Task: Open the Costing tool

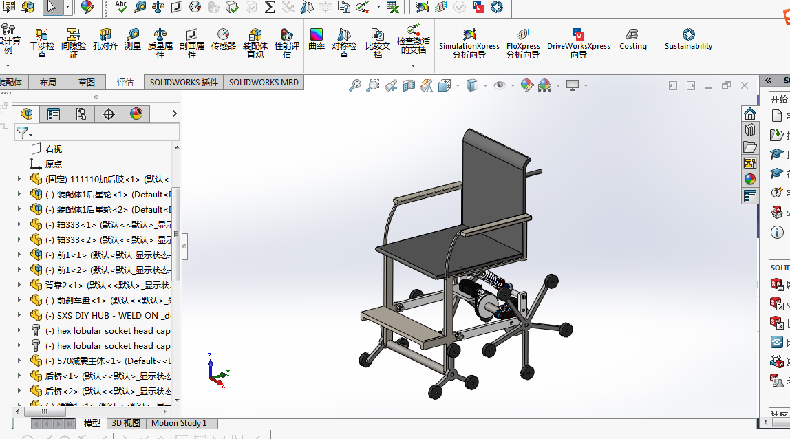Action: (633, 39)
